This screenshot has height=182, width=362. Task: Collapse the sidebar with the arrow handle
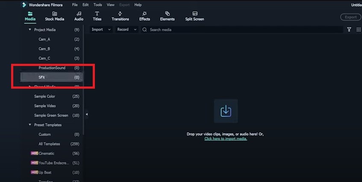(87, 114)
